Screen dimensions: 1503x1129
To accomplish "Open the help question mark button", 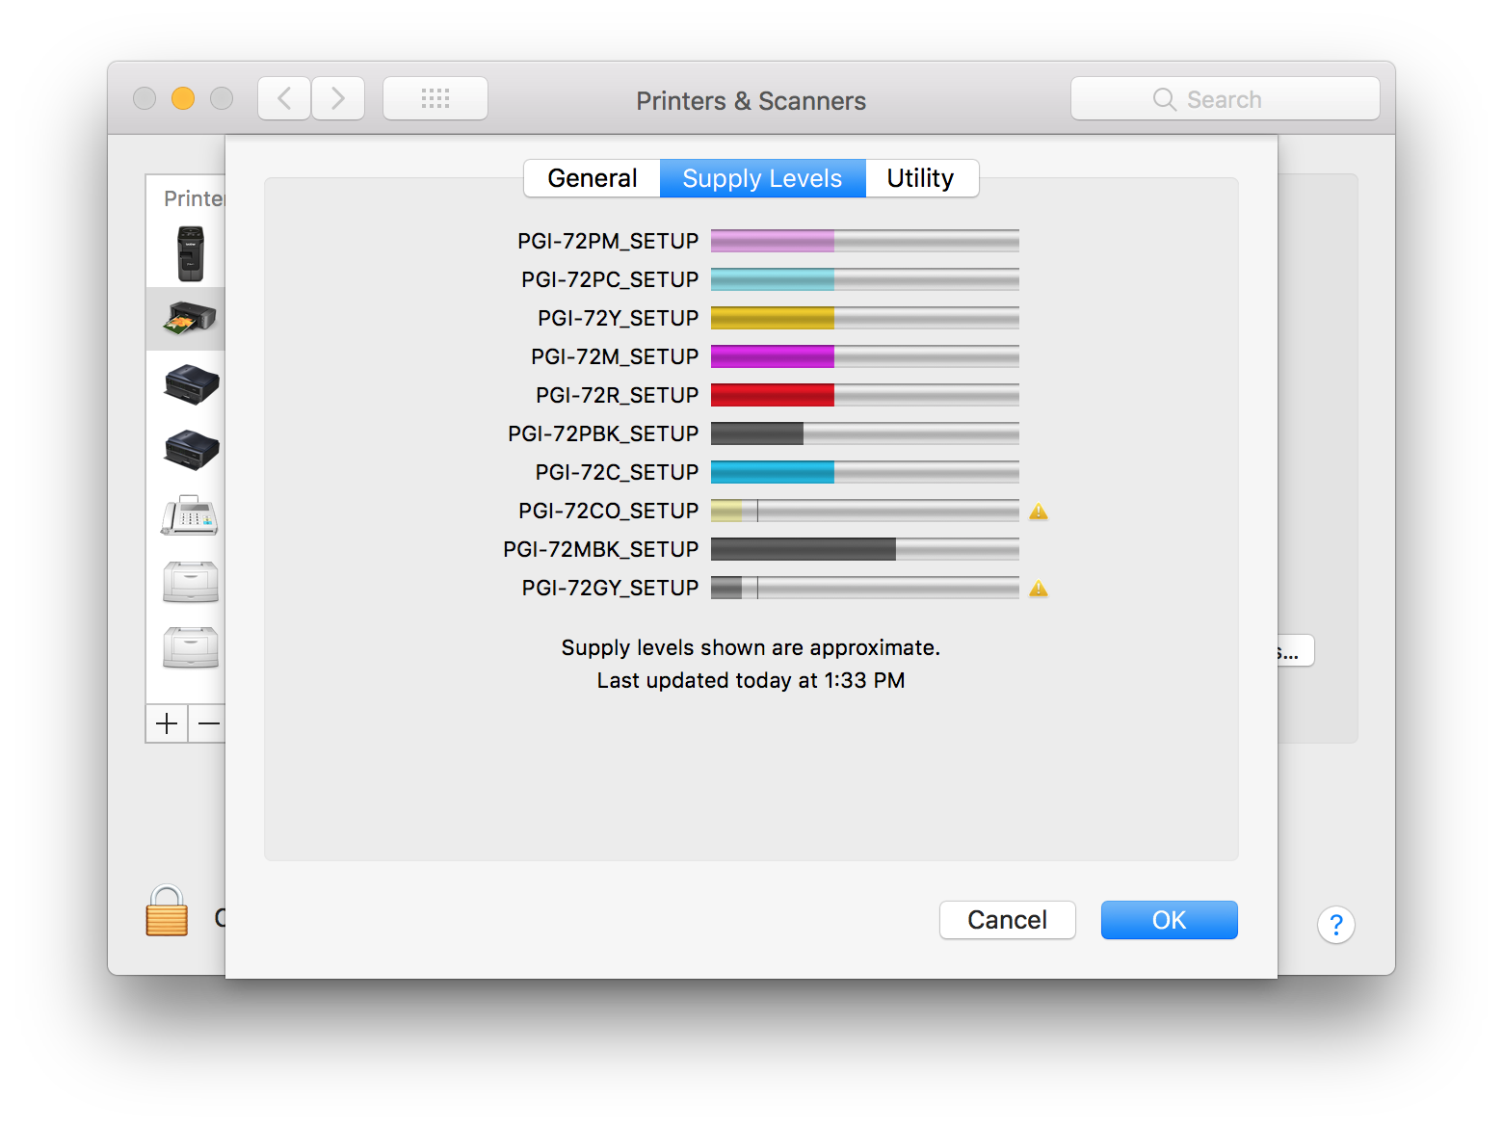I will pyautogui.click(x=1336, y=925).
